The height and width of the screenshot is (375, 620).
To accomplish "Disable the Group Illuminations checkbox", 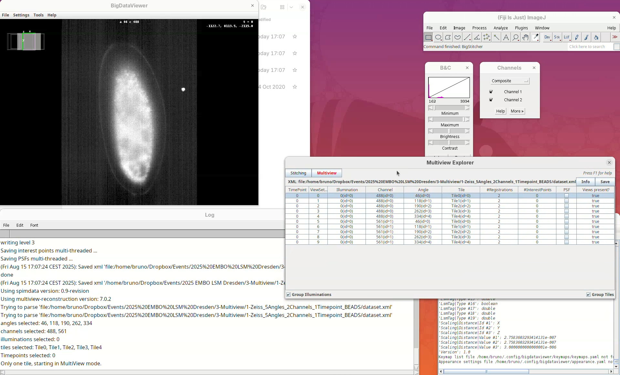I will (x=289, y=295).
